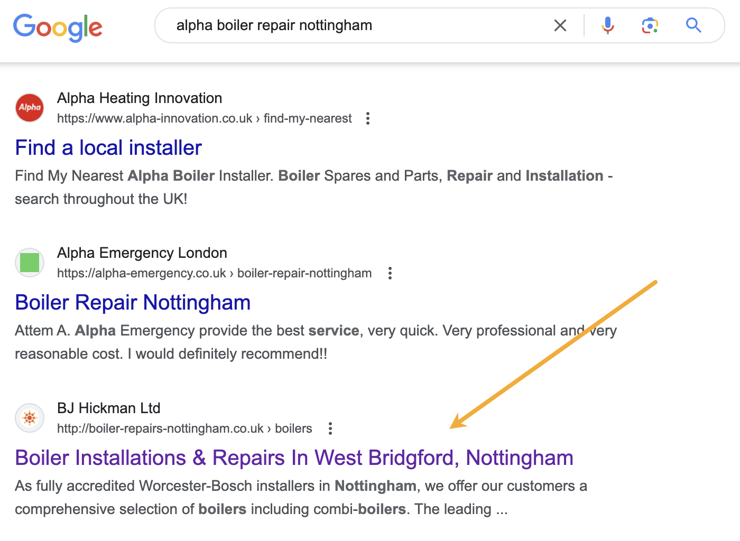Screen dimensions: 740x541
Task: Open the three-dot menu for Alpha Emergency London
Action: click(390, 273)
